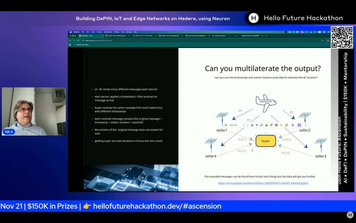This screenshot has width=356, height=223.
Task: Open the History menu
Action: tap(99, 32)
